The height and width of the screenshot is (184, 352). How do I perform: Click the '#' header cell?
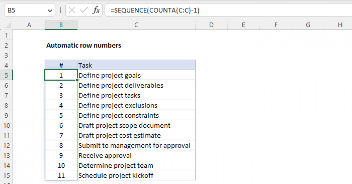61,65
